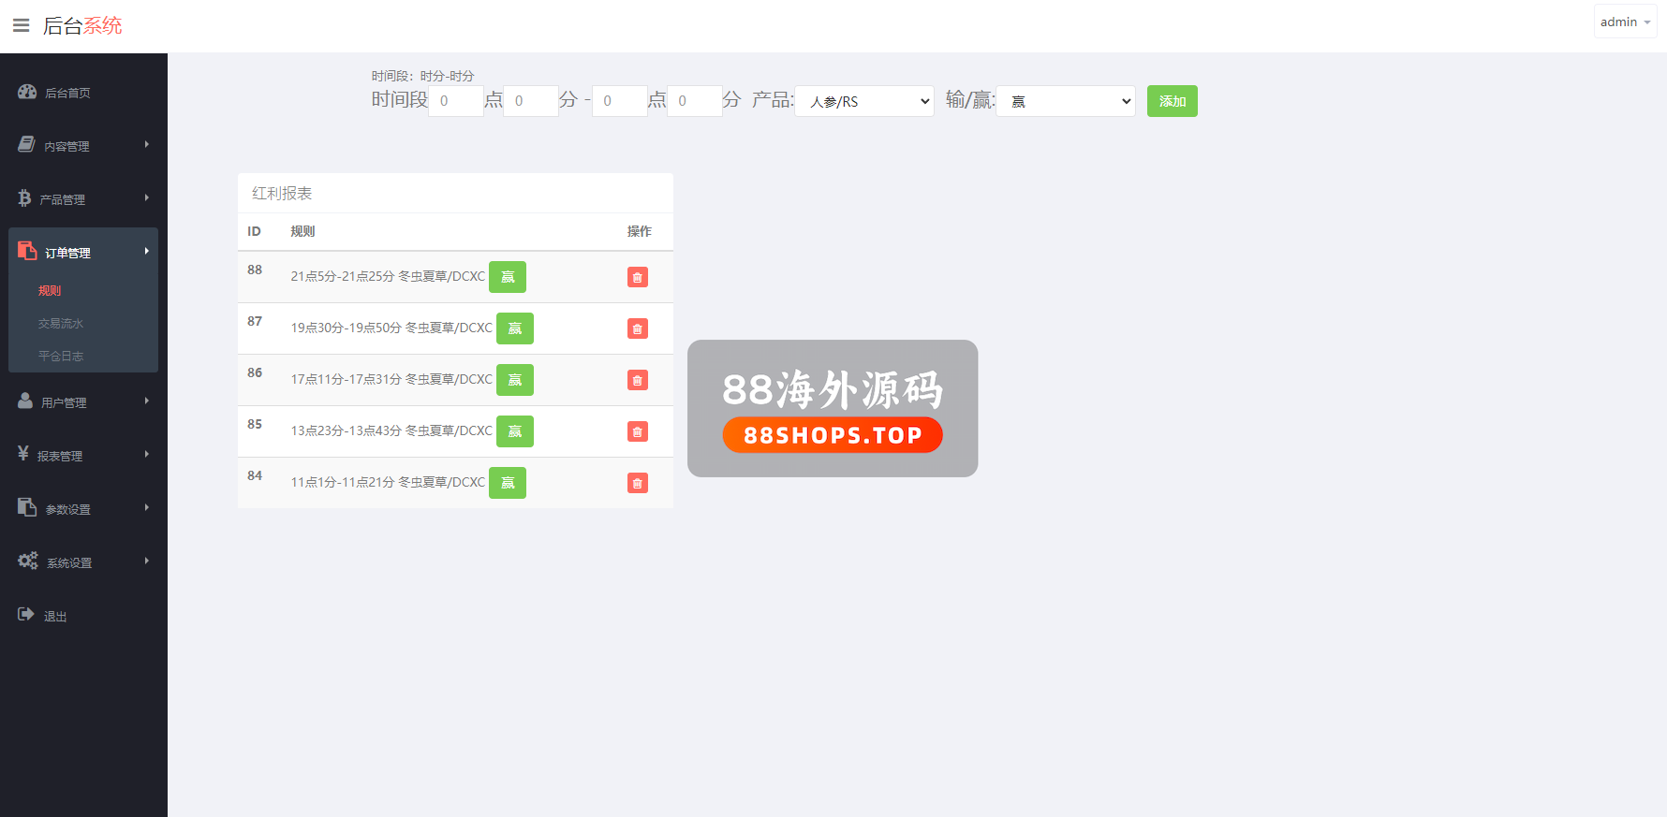
Task: Open 平仓日志 submenu item
Action: 61,357
